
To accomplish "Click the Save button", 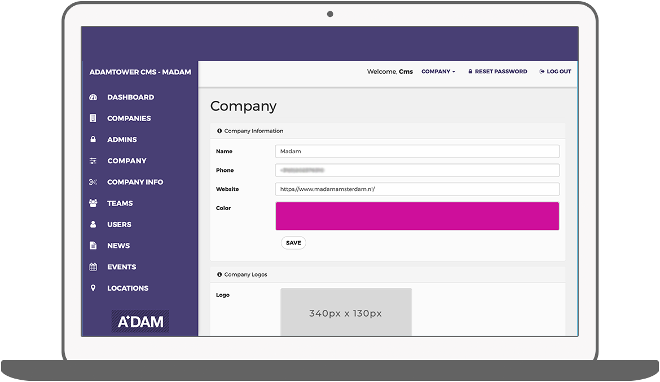I will click(293, 243).
